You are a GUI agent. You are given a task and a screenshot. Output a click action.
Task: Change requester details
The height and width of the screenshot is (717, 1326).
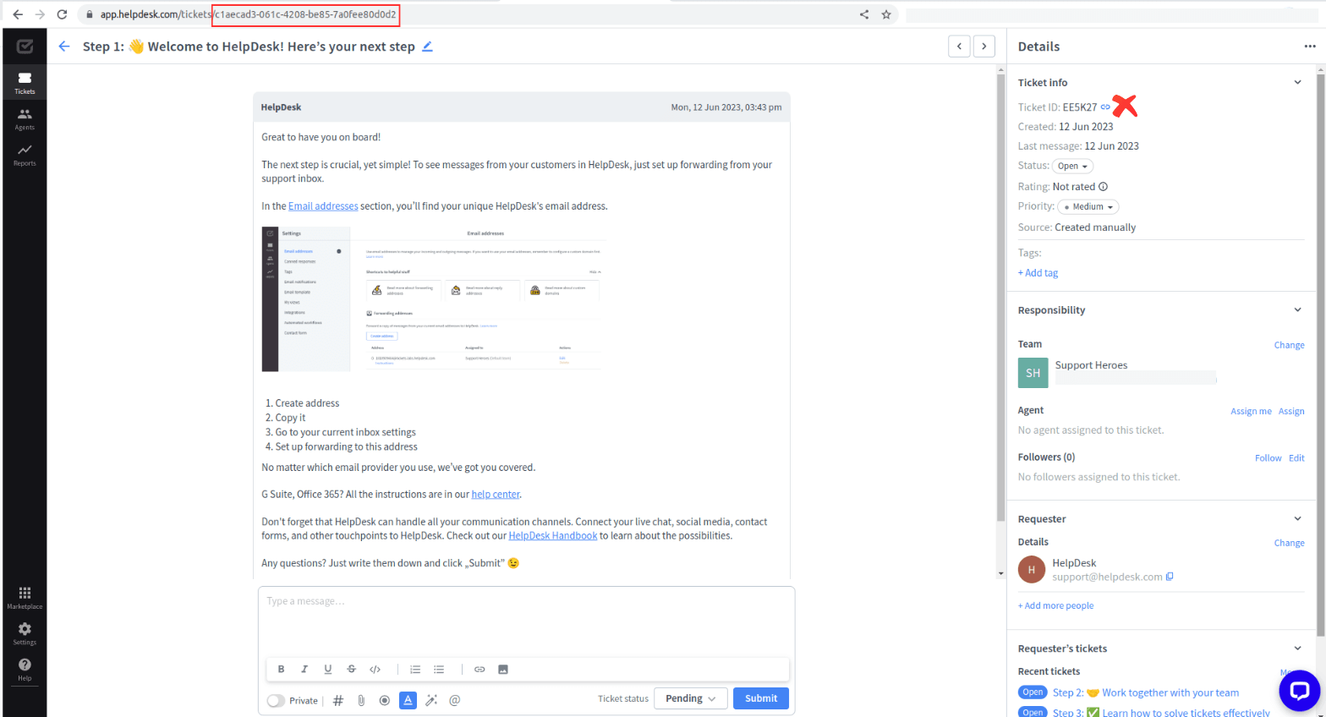(x=1289, y=543)
